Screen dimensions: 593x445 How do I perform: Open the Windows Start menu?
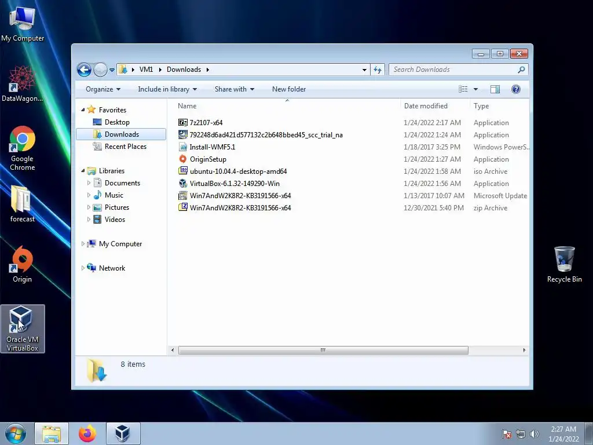tap(16, 433)
